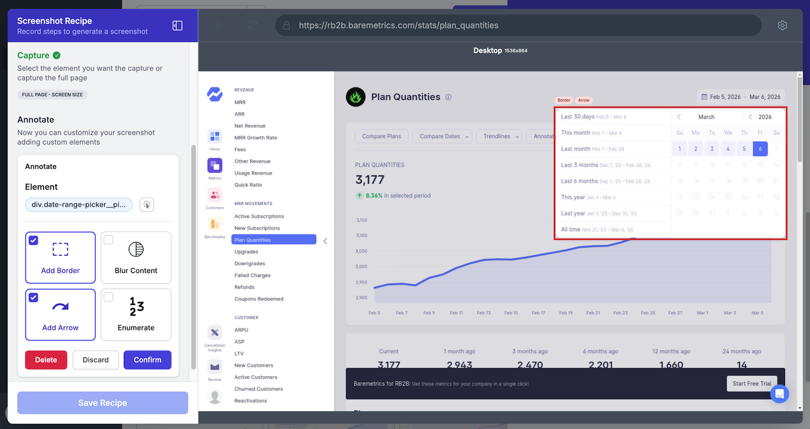Enable the Enumerate checkbox
The image size is (810, 429).
pyautogui.click(x=108, y=297)
